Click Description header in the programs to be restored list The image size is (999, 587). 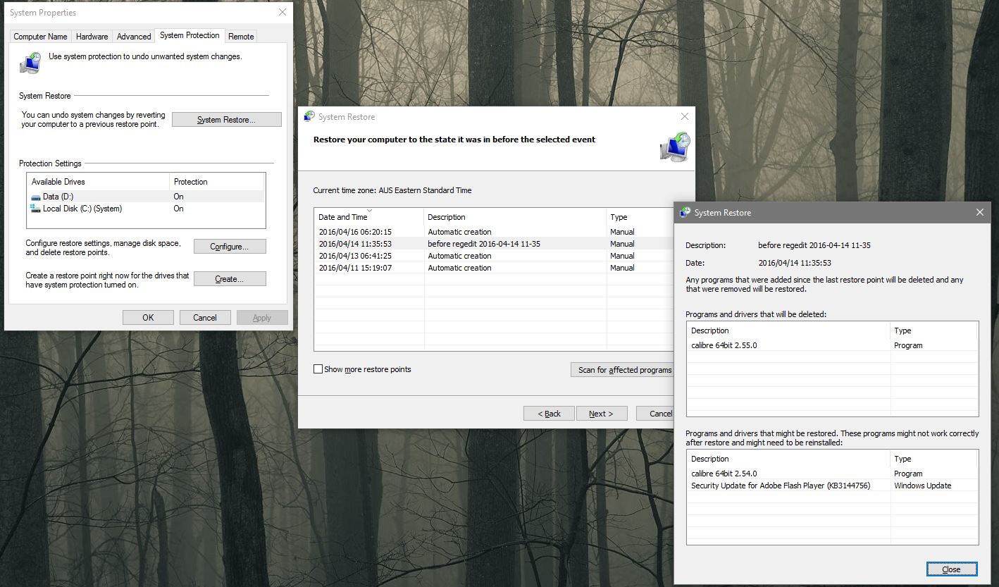pyautogui.click(x=788, y=459)
